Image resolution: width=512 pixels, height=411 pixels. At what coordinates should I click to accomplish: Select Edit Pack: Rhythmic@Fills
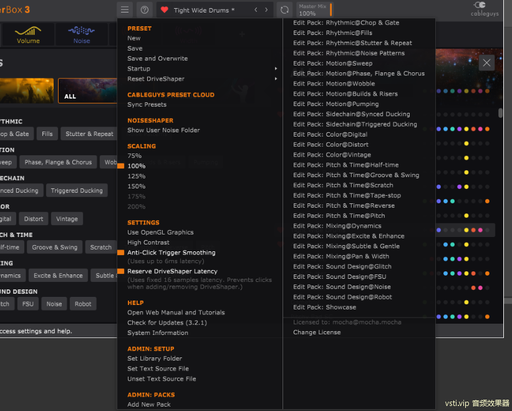point(332,32)
